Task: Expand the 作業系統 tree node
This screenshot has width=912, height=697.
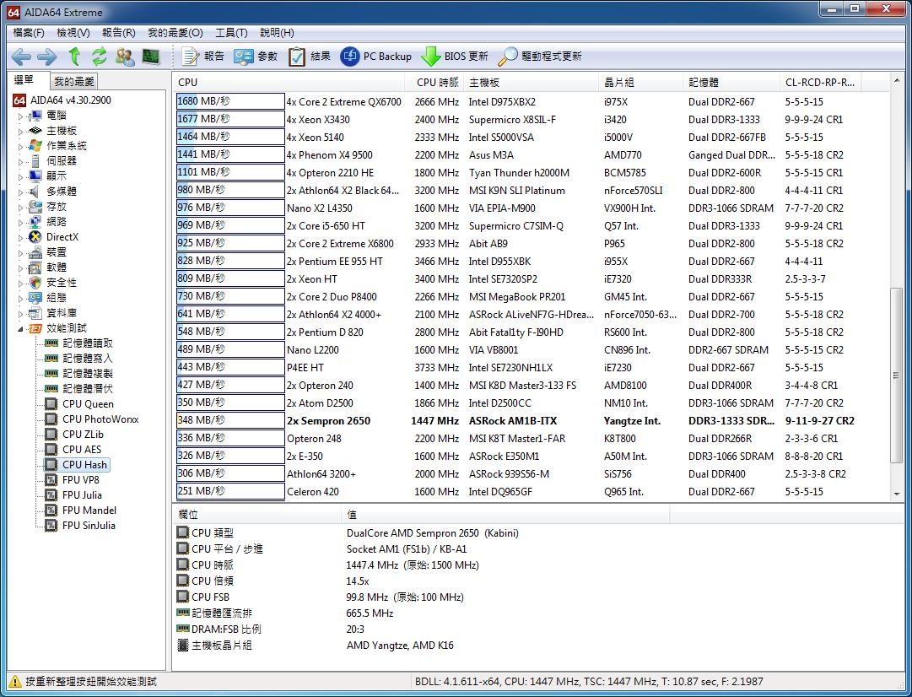Action: [20, 146]
